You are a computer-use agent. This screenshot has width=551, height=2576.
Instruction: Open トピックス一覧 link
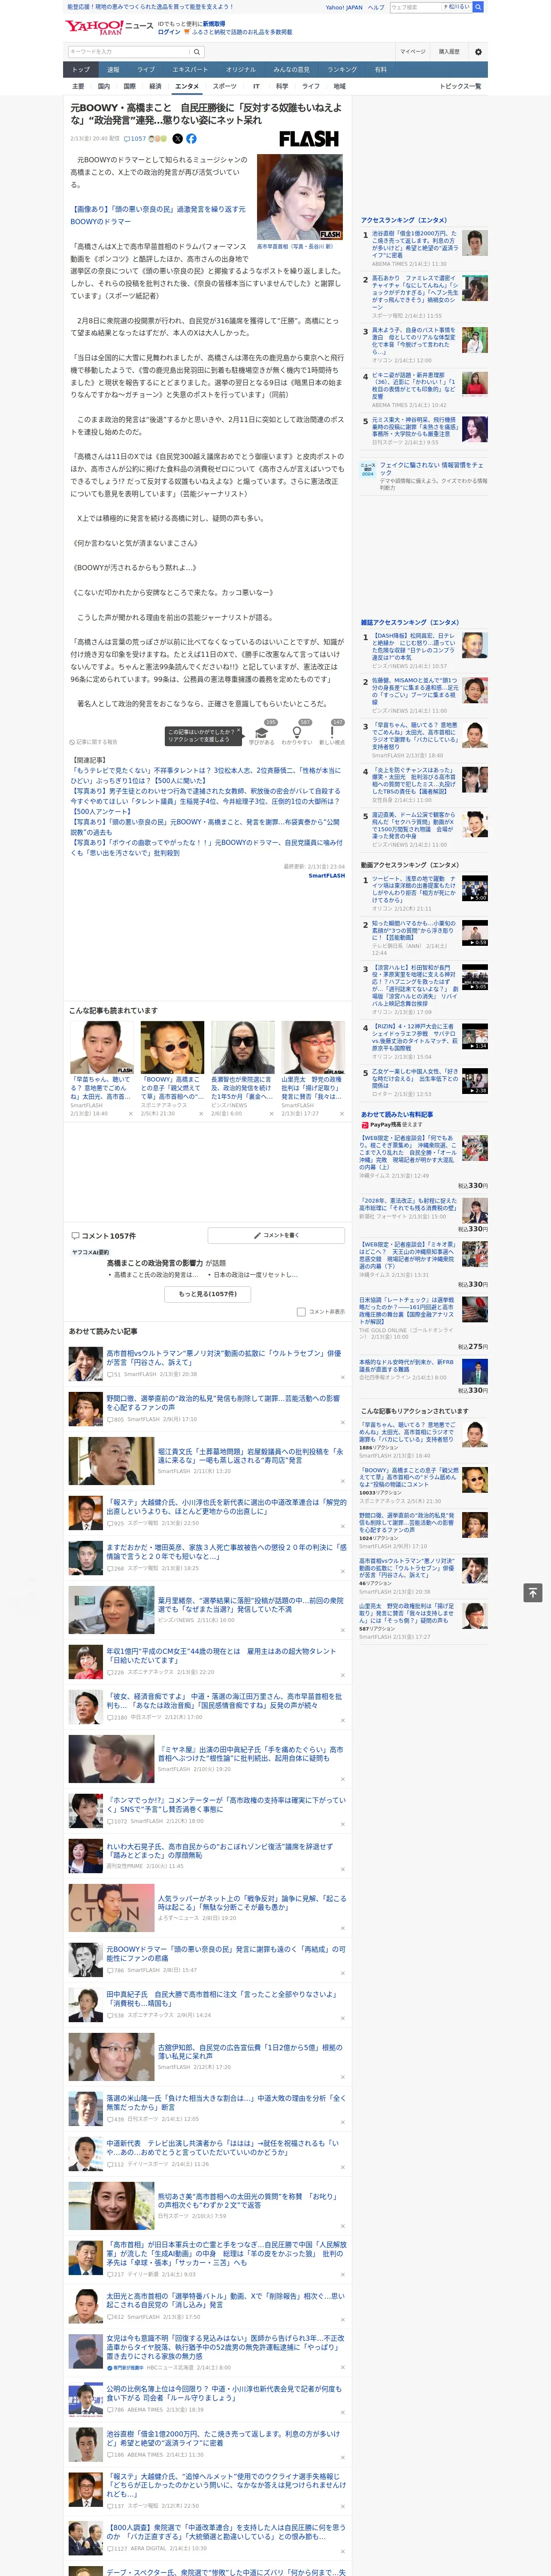click(x=460, y=86)
